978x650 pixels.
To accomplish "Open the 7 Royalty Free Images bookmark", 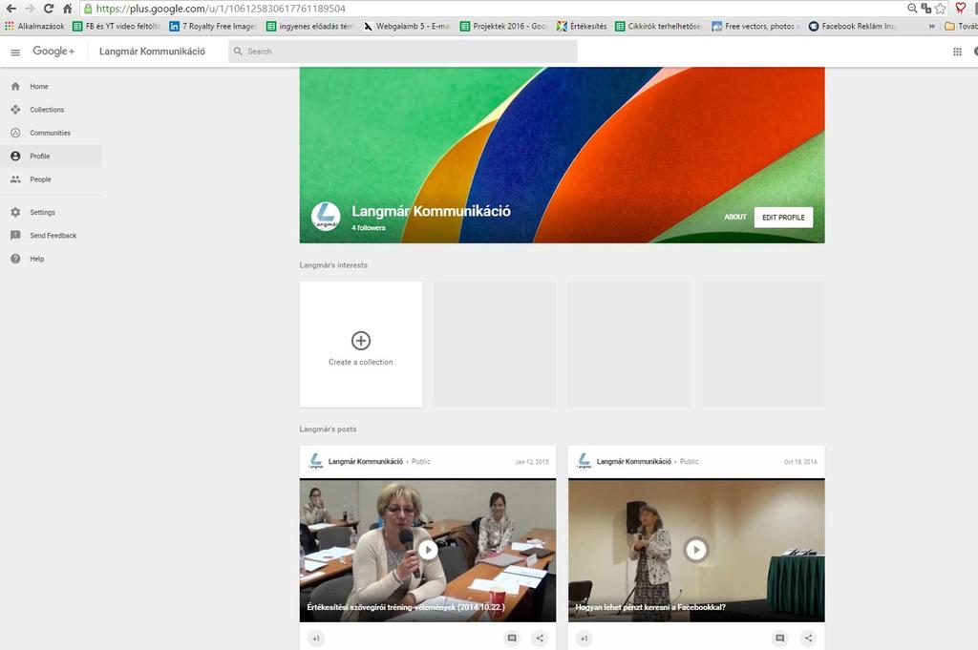I will click(x=213, y=26).
